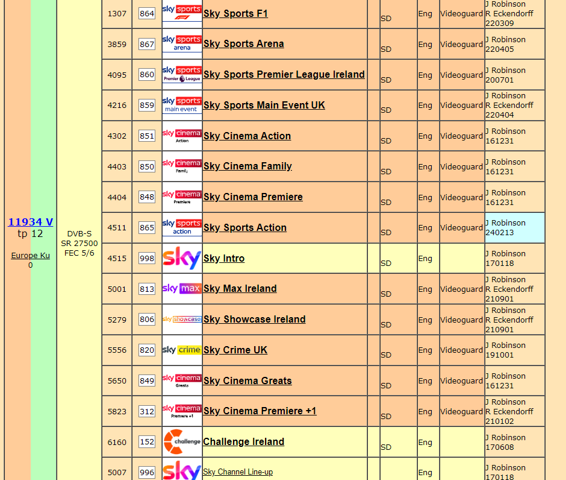566x480 pixels.
Task: Open the Sky Cinema Premiere link
Action: pos(253,197)
